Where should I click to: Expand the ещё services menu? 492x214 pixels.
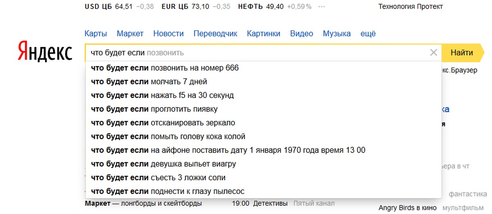click(368, 34)
